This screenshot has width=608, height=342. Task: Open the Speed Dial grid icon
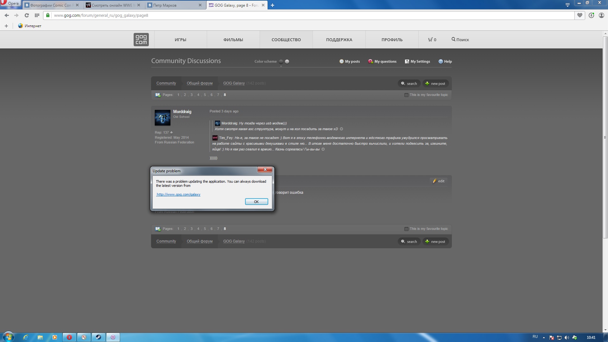[x=37, y=15]
